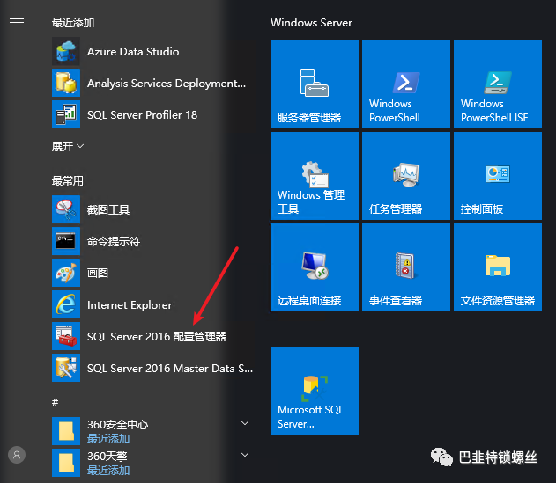The image size is (556, 483).
Task: Click the 画图 label
Action: (98, 274)
